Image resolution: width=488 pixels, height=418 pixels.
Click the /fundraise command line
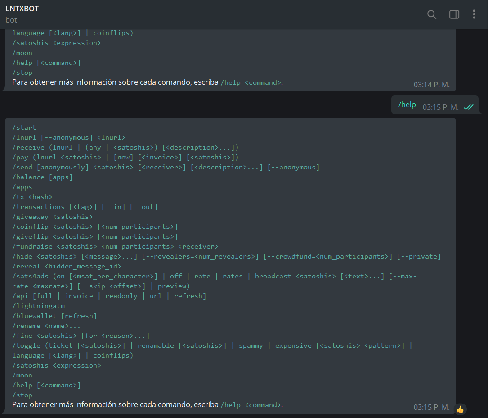[116, 246]
